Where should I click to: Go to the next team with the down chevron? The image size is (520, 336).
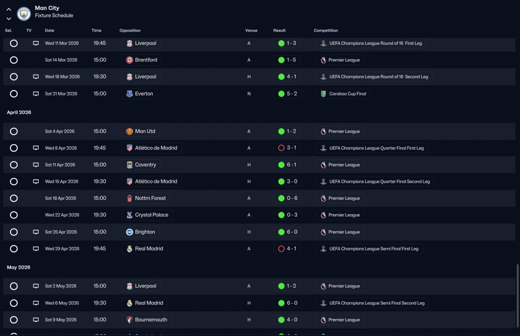tap(9, 19)
